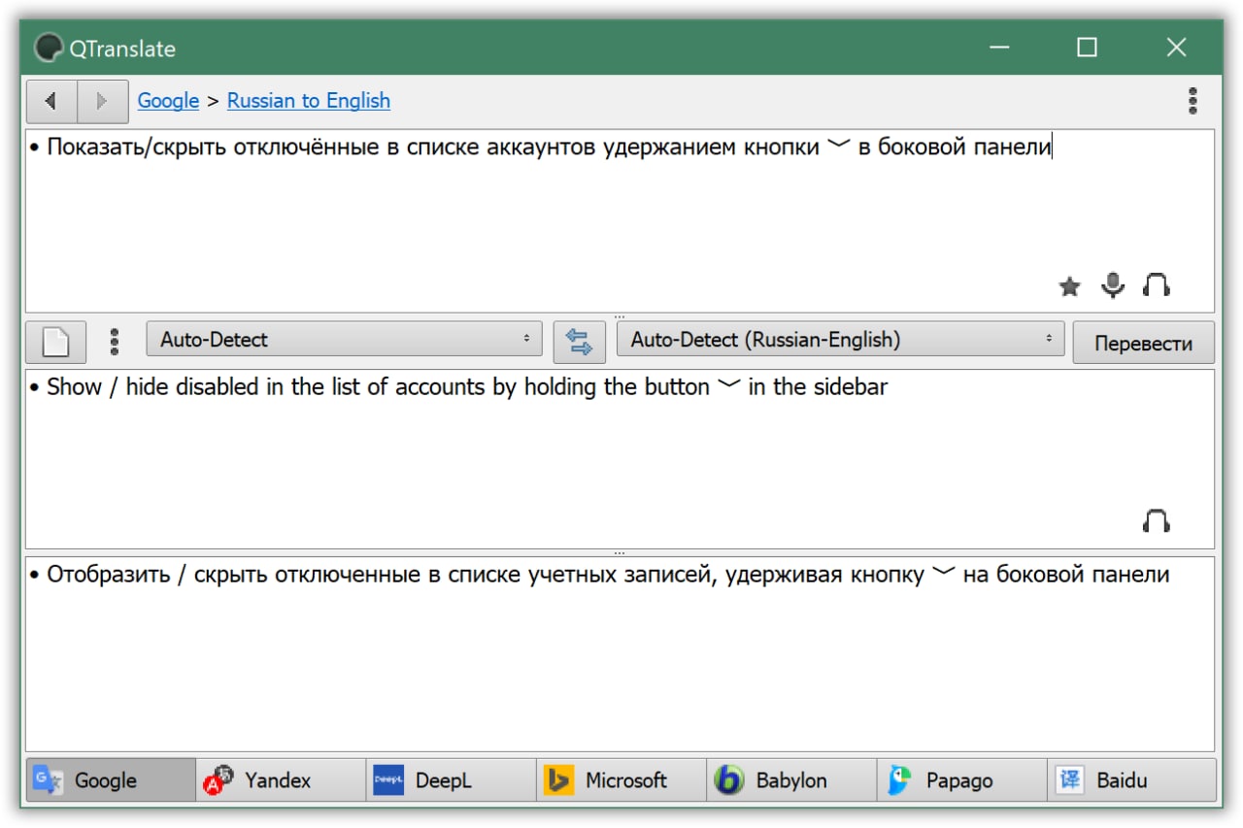
Task: Click the QTranslate app icon in the title bar
Action: click(x=49, y=48)
